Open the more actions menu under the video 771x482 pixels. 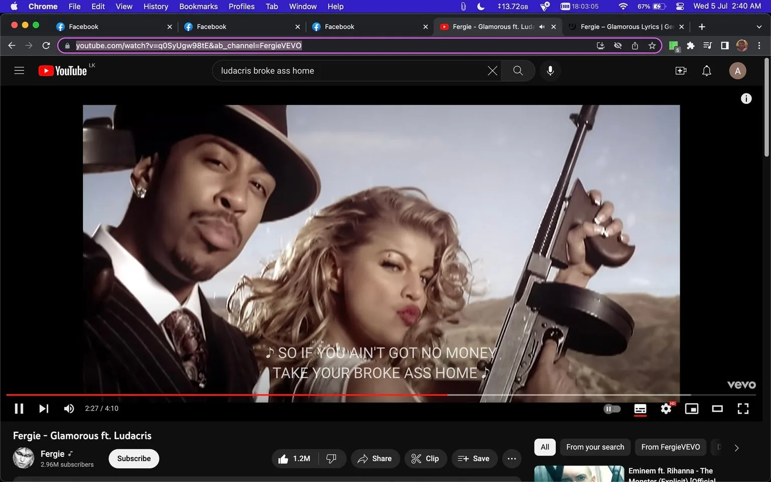pyautogui.click(x=511, y=458)
